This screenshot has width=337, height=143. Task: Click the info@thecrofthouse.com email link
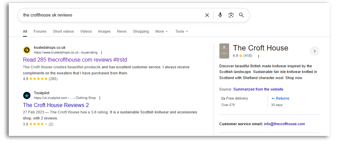[x=284, y=124]
